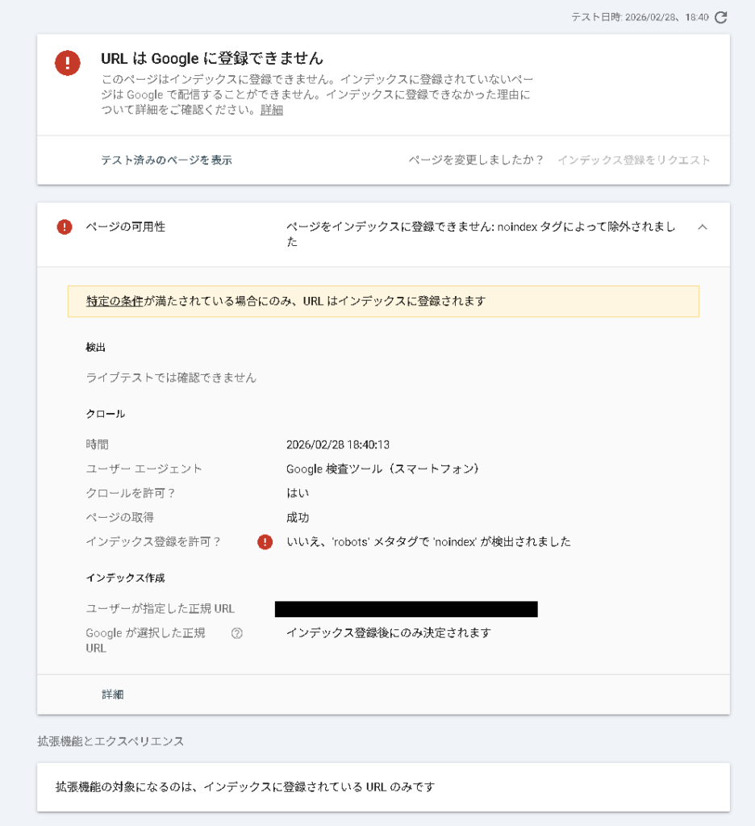Click the red warning icon beside インデックス登録を許可？
This screenshot has height=826, width=755.
tap(265, 542)
